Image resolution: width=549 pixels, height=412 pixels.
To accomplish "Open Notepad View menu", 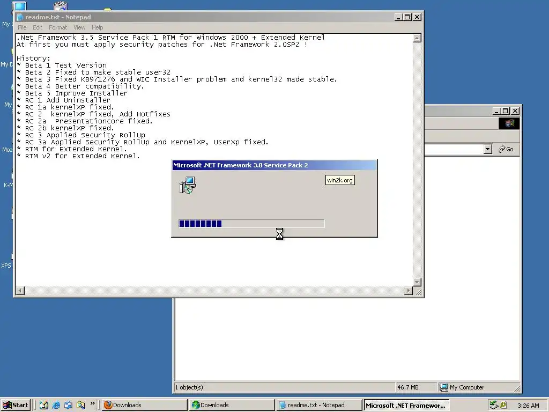I will coord(79,27).
